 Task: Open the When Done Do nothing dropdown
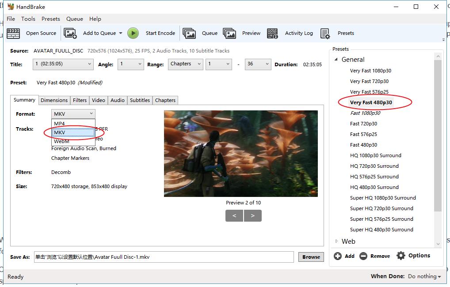424,276
